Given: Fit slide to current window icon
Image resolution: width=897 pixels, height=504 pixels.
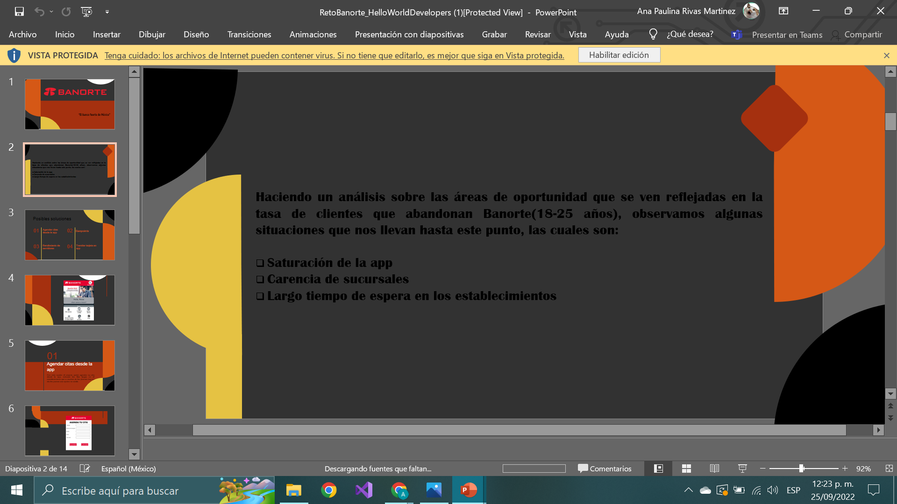Looking at the screenshot, I should tap(889, 469).
